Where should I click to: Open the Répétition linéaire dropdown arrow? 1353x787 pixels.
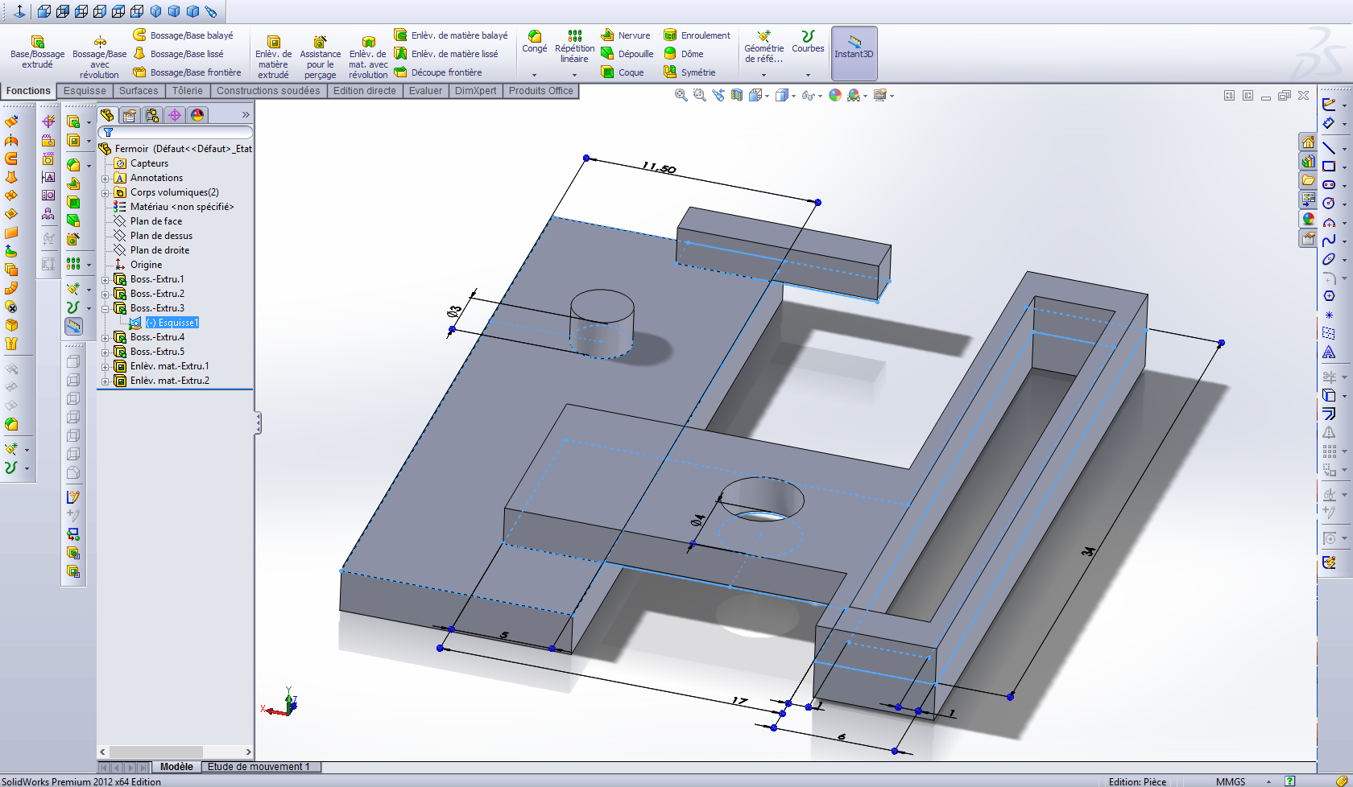coord(574,75)
